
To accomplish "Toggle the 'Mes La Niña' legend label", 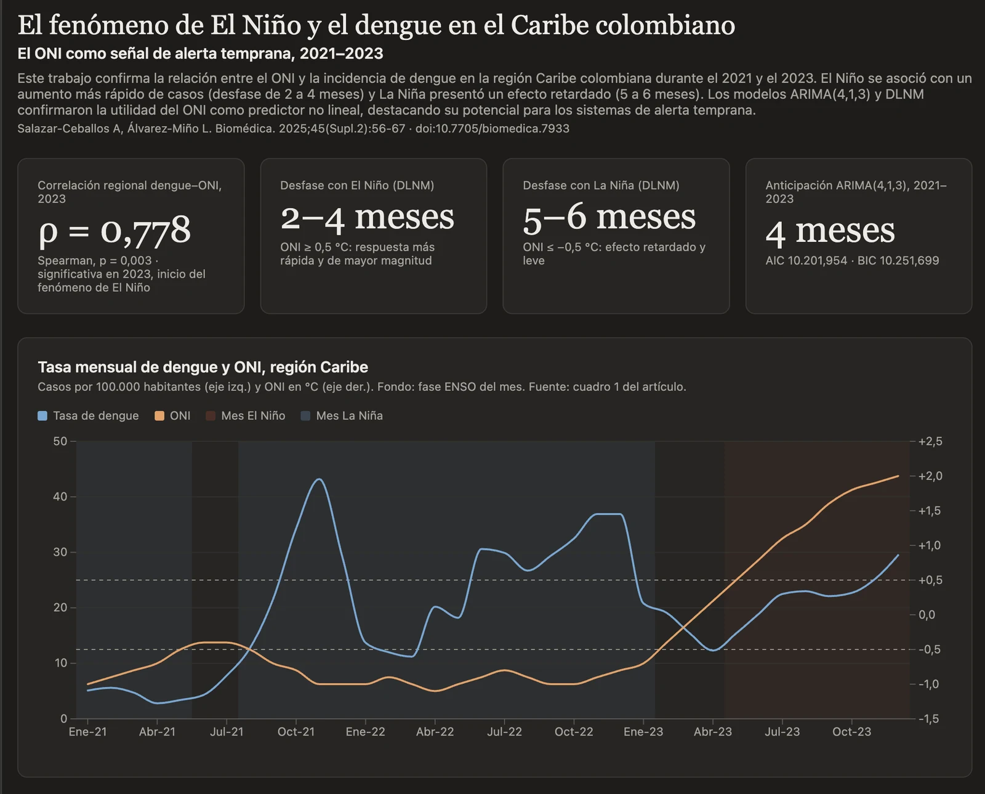I will (x=349, y=416).
